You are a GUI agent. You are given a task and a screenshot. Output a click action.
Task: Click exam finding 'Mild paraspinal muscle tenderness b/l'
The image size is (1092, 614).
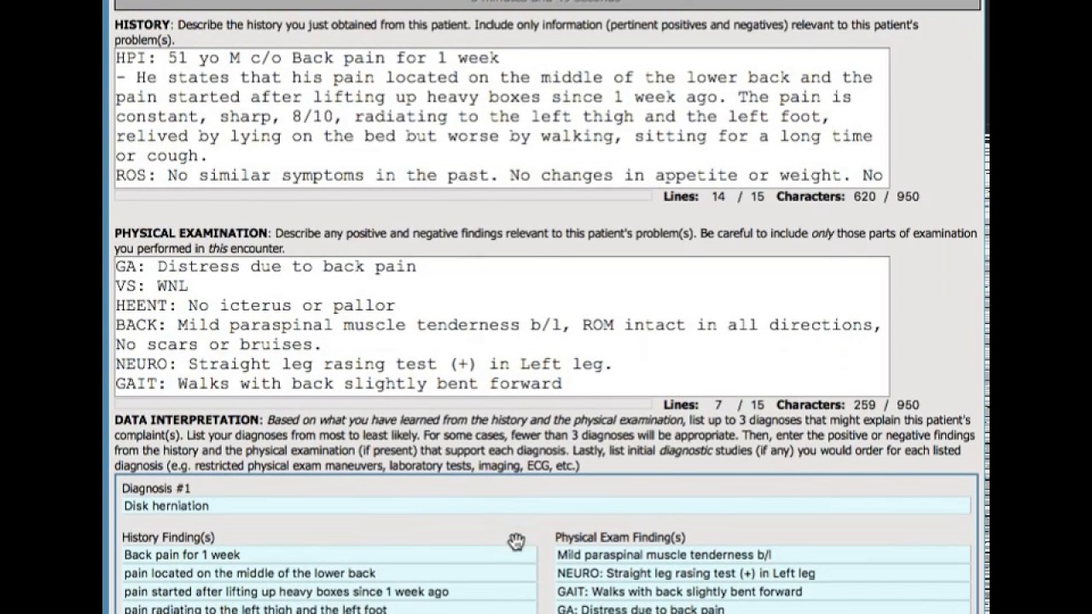tap(763, 554)
